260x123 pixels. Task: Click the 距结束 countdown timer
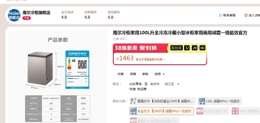coord(188,48)
